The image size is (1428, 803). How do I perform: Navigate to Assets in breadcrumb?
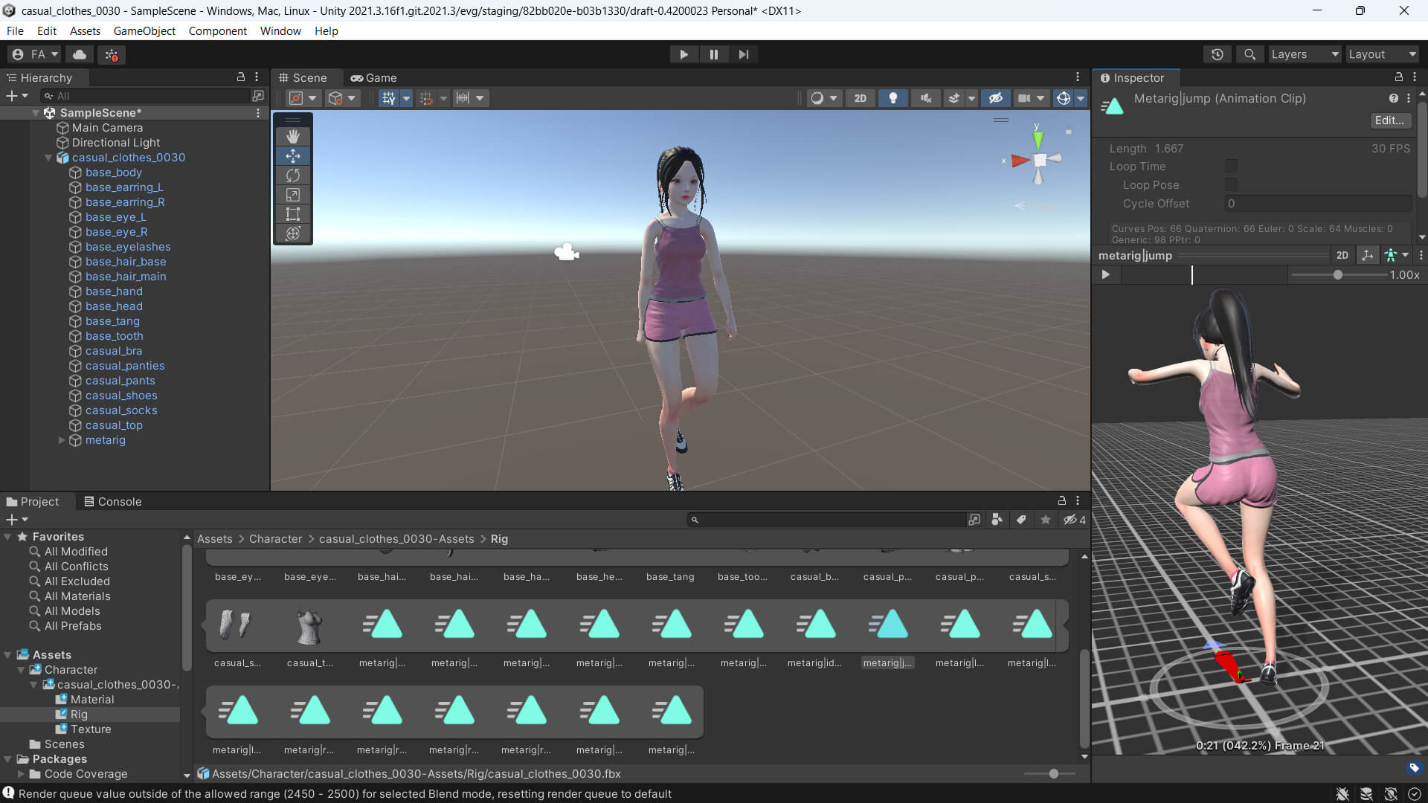click(214, 539)
